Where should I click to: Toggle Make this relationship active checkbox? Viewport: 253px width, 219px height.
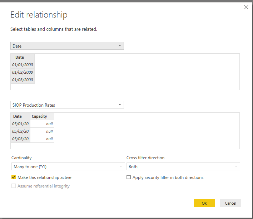click(14, 177)
